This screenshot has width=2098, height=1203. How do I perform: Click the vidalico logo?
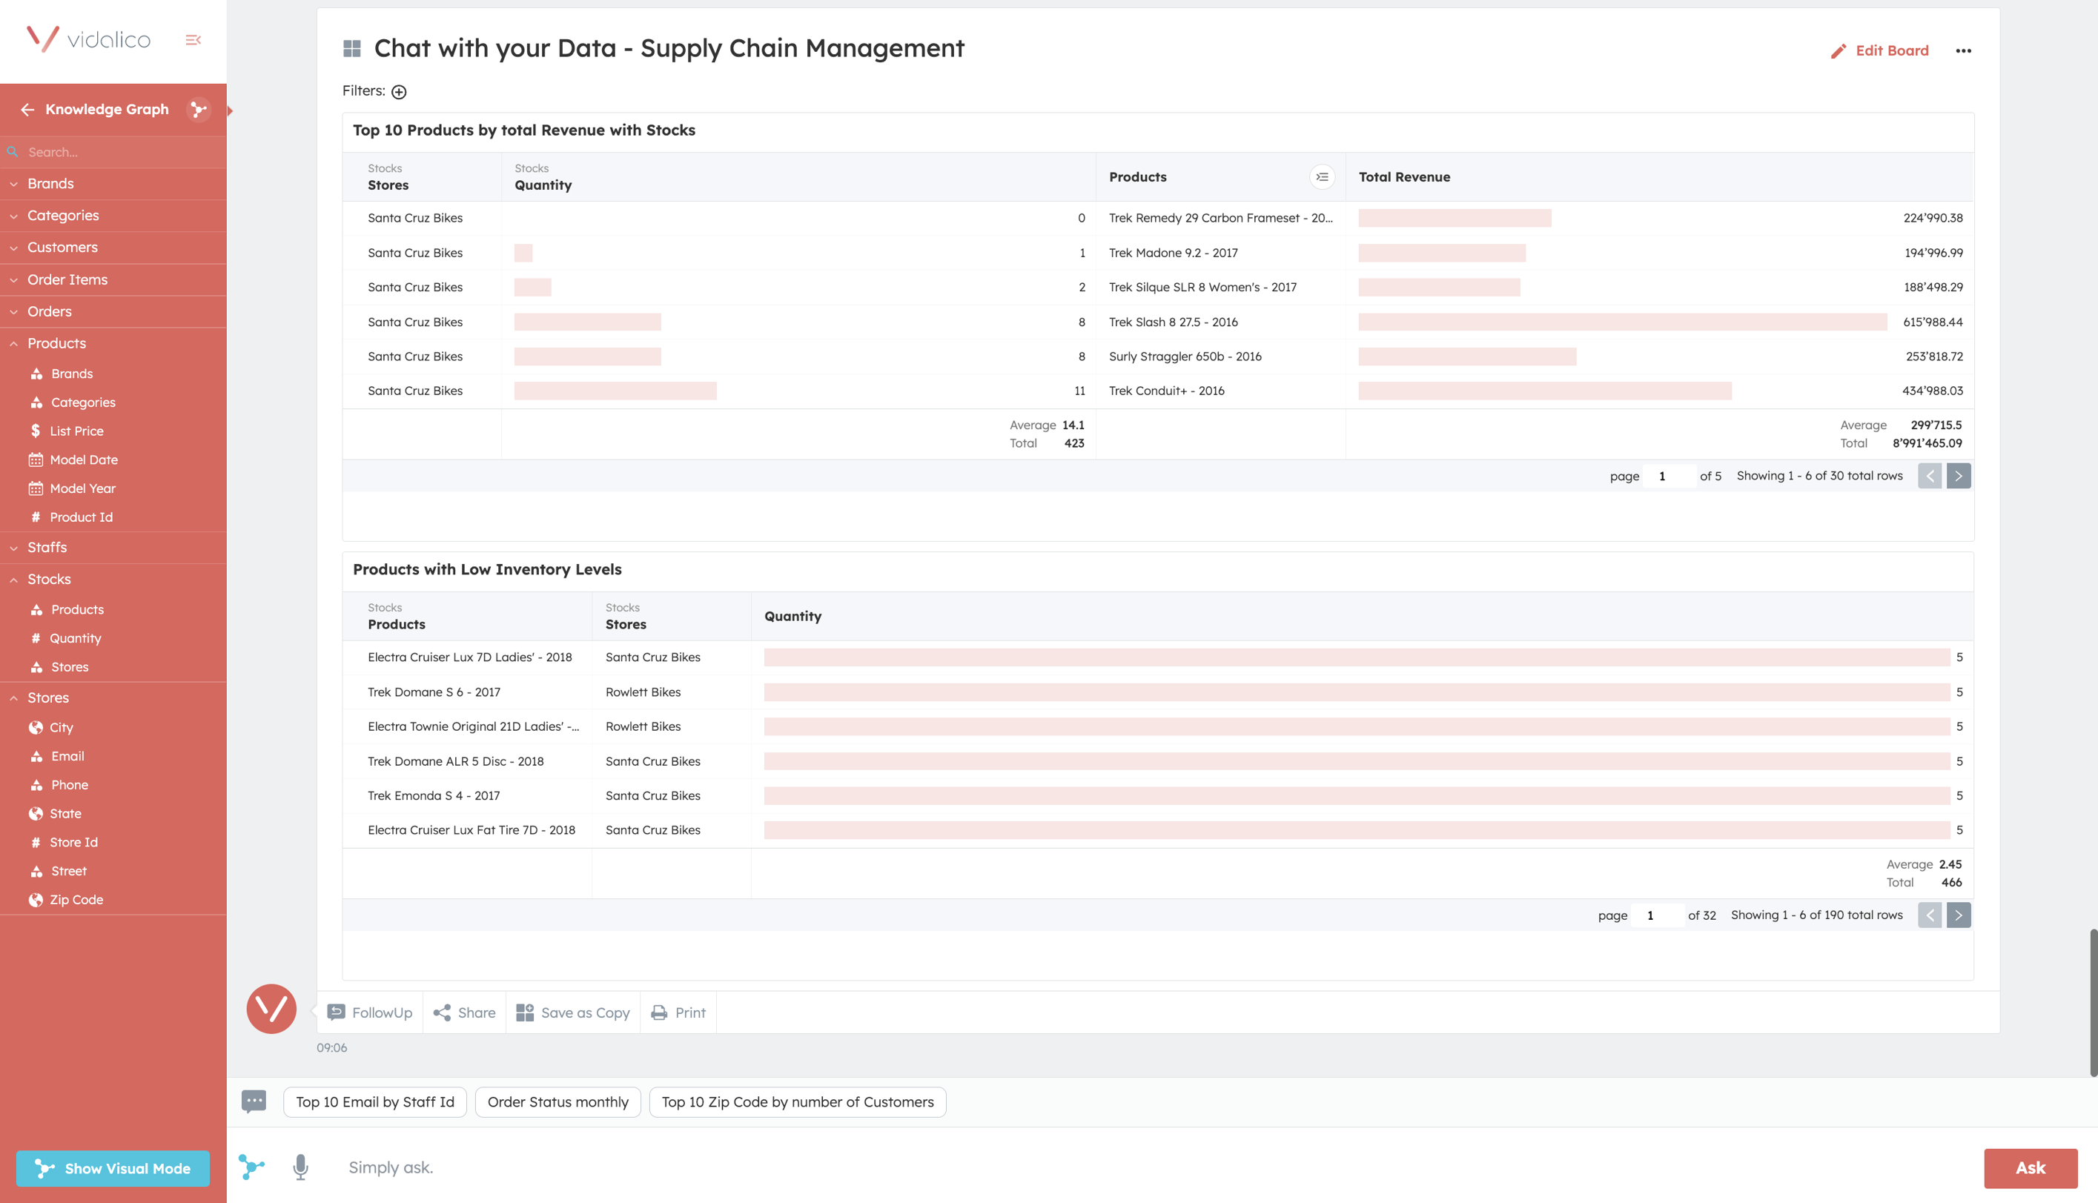pyautogui.click(x=87, y=39)
